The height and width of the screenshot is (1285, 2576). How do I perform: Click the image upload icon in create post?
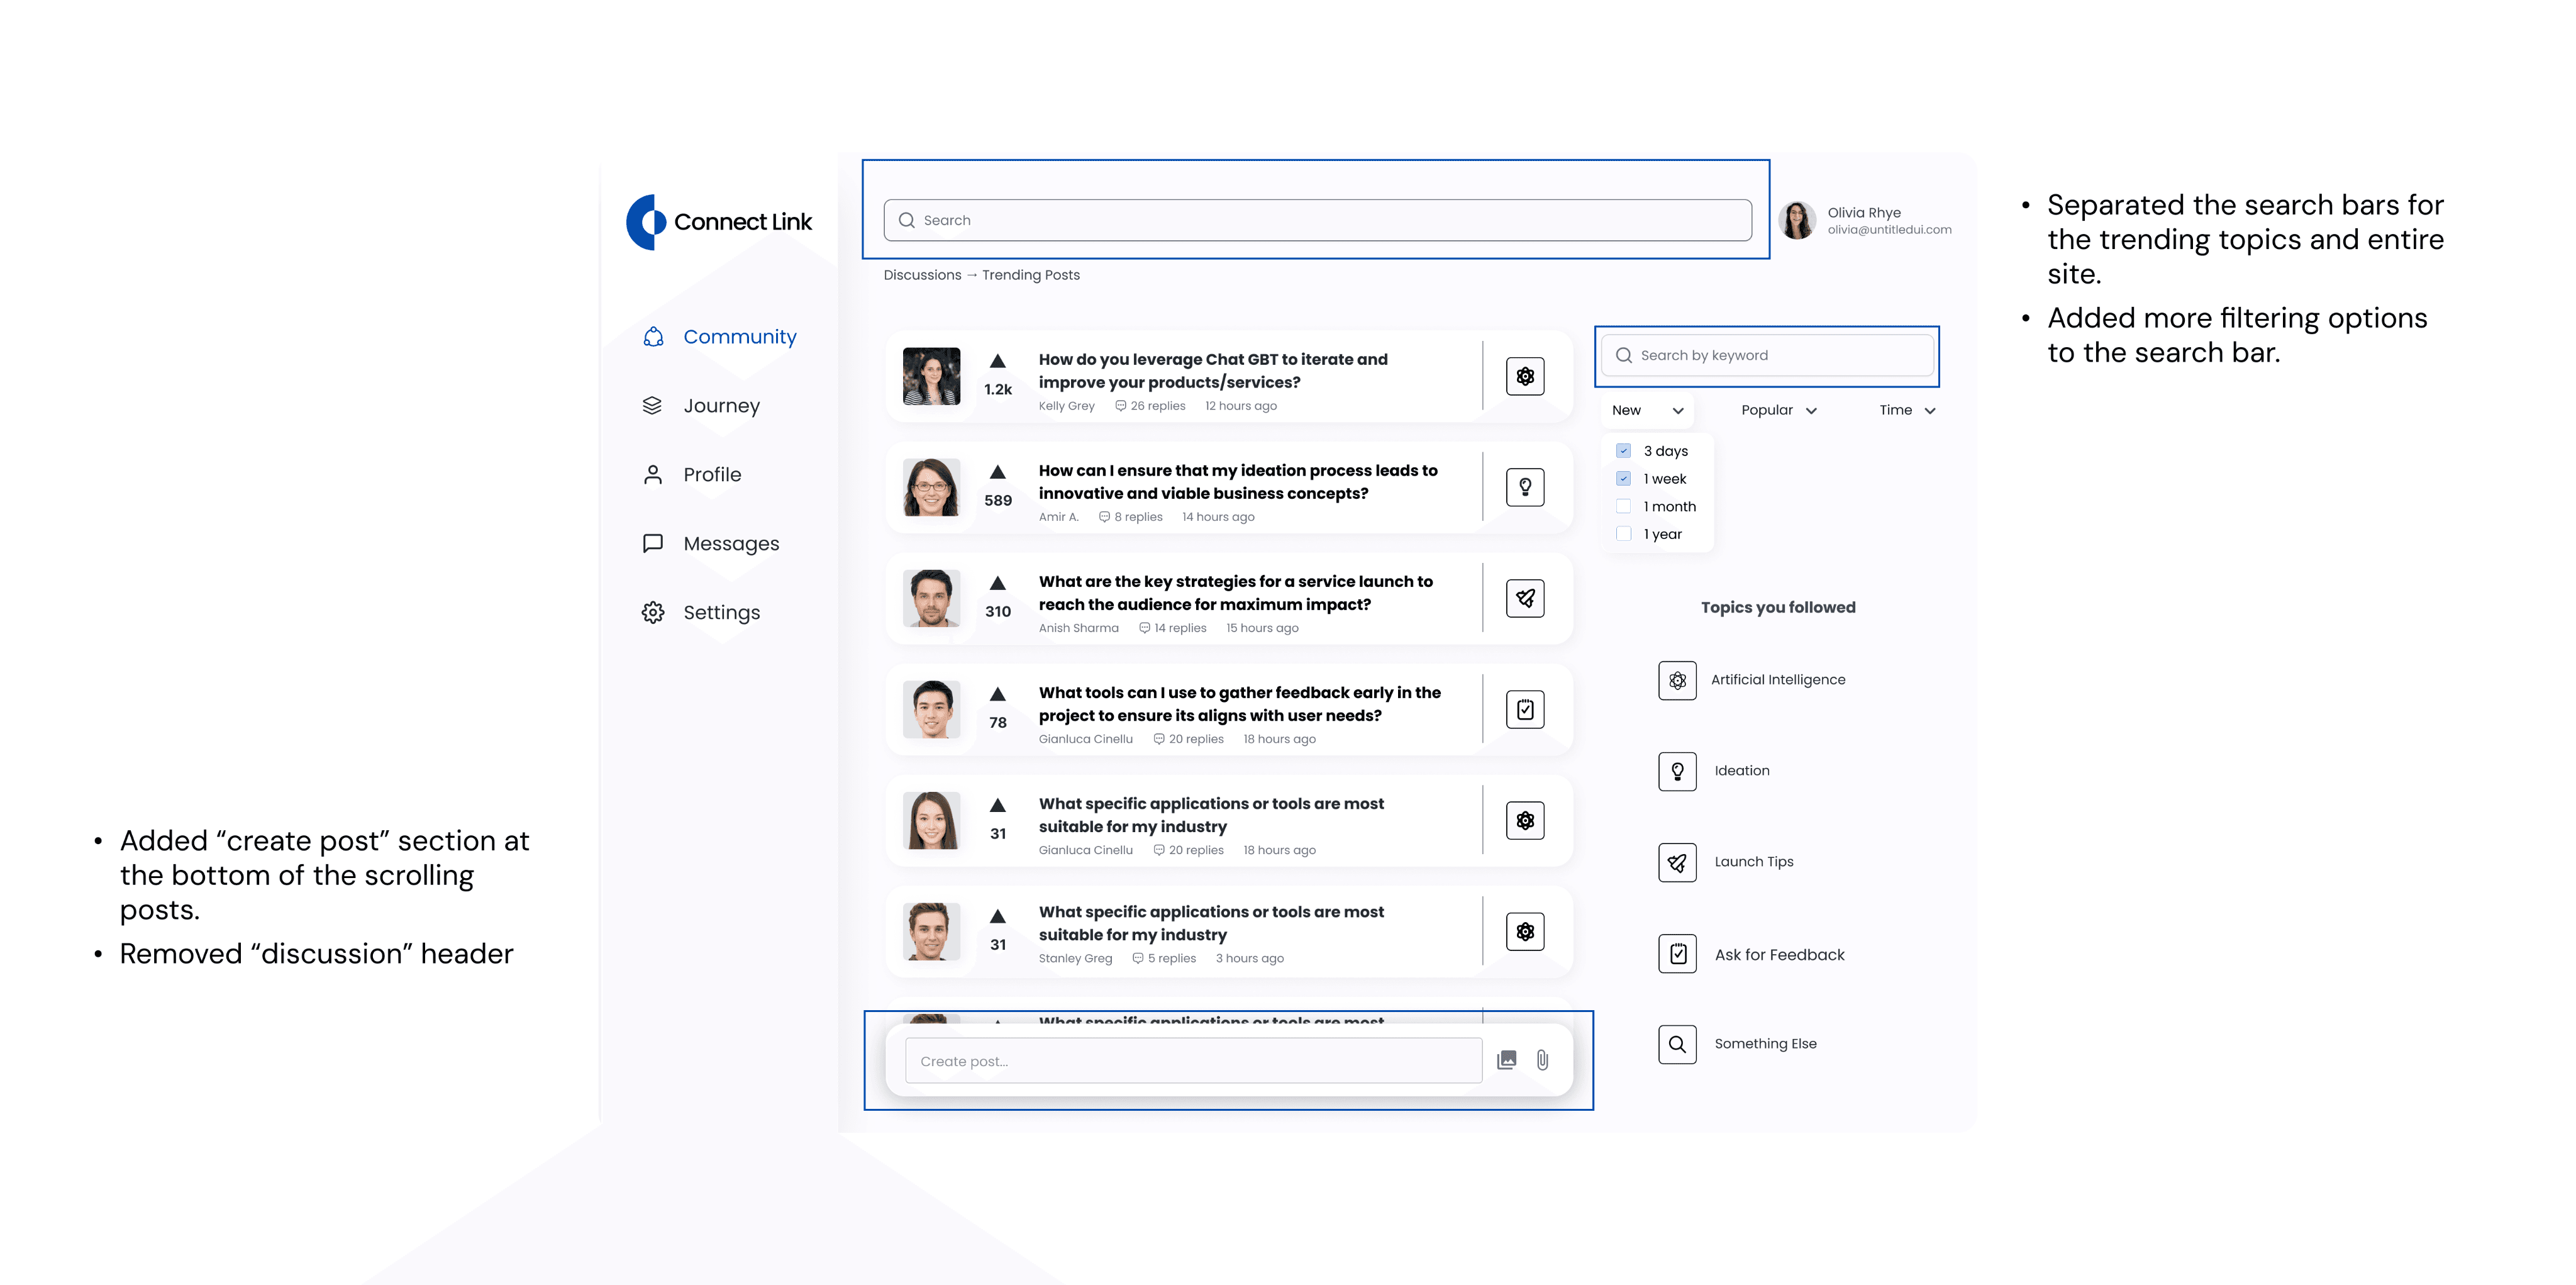click(1506, 1060)
